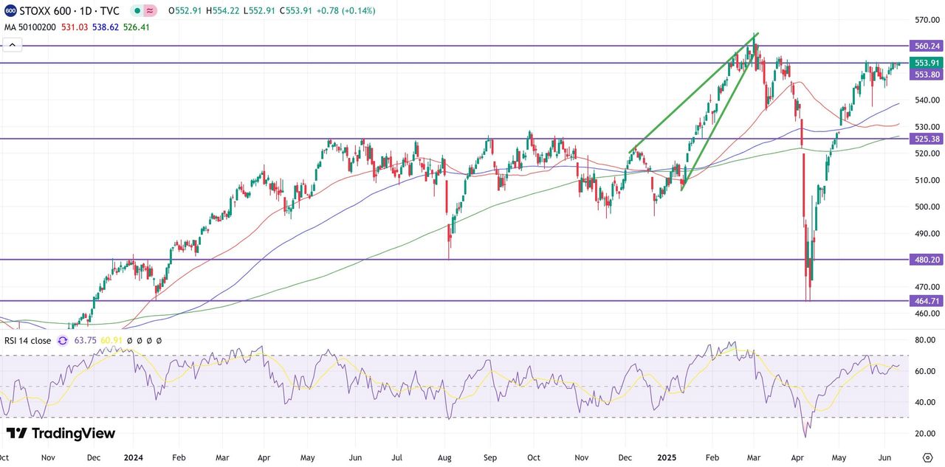Screen dimensions: 945x467
Task: Click the 525.38 horizontal line price label
Action: [x=927, y=139]
